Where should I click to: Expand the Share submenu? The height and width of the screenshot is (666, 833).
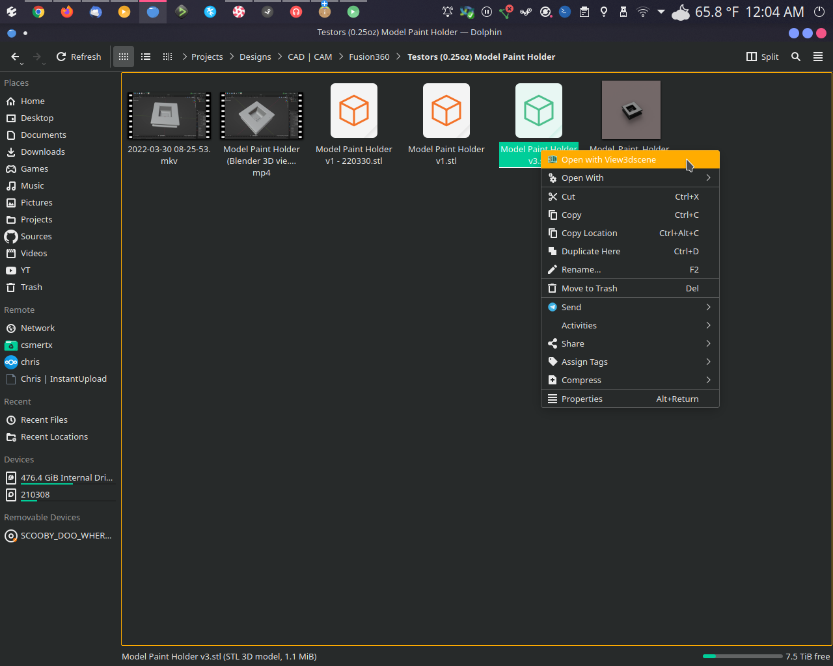point(630,344)
